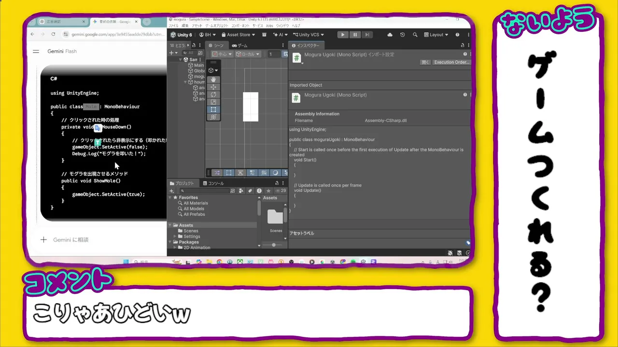Image resolution: width=618 pixels, height=347 pixels.
Task: Open the Unity VCS dropdown
Action: (309, 35)
